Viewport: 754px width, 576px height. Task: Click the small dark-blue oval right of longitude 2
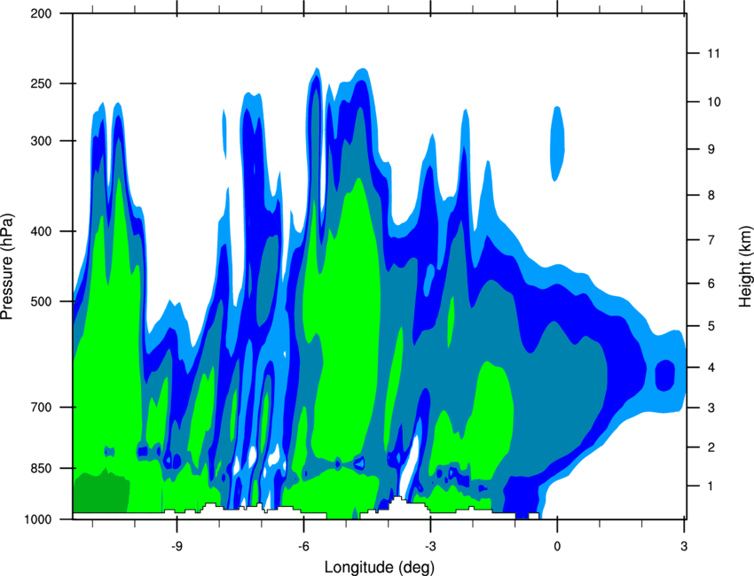point(665,375)
